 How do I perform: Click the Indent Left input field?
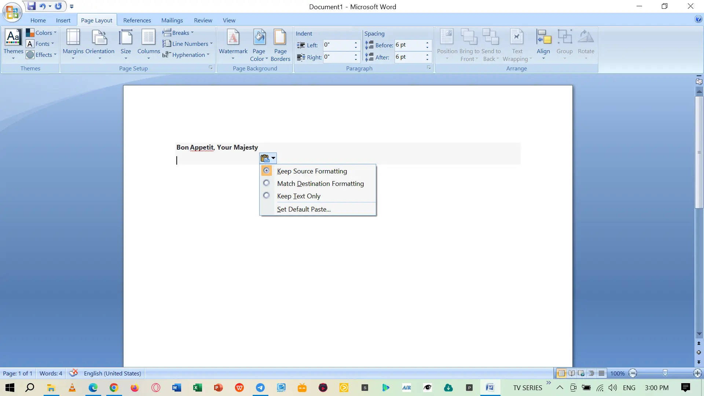[338, 45]
